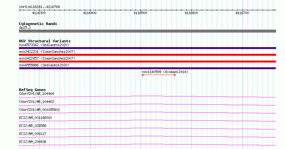This screenshot has width=285, height=149.
Task: Open variant nsv6555886 (Sedlazeck2020) label
Action: click(x=44, y=65)
